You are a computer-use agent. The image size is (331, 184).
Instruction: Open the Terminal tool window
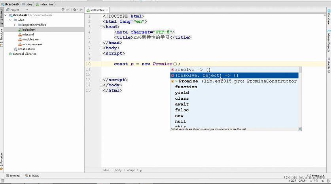click(x=13, y=176)
